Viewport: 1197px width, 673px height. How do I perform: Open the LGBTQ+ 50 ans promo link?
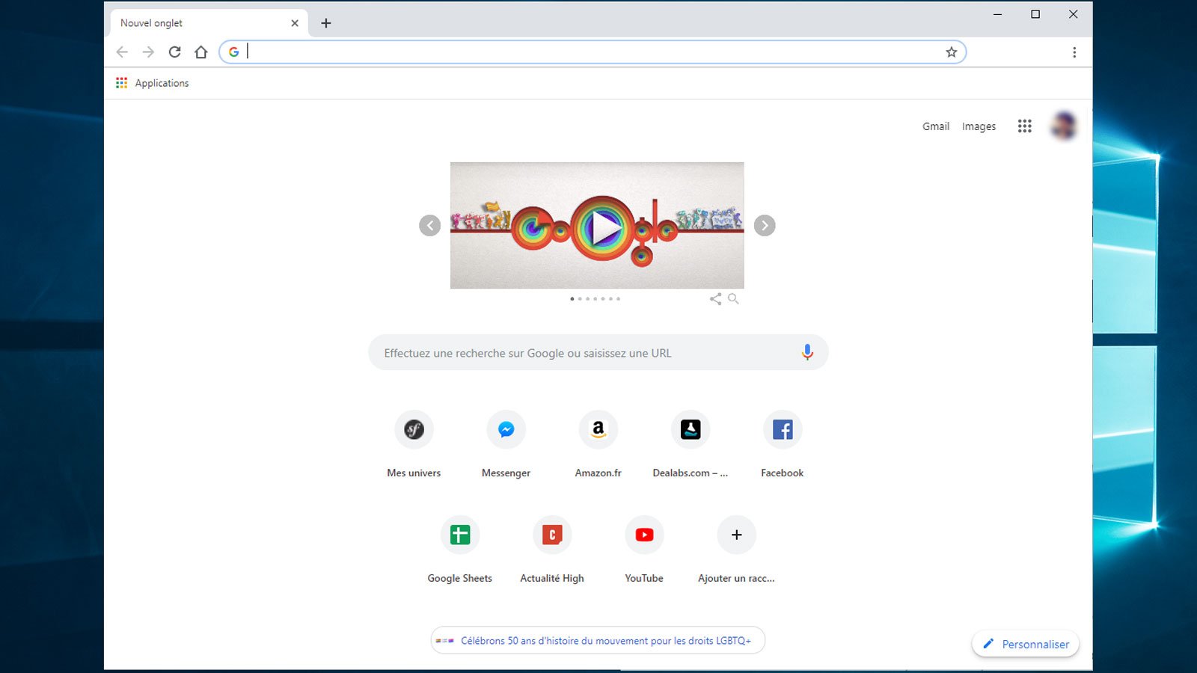598,640
